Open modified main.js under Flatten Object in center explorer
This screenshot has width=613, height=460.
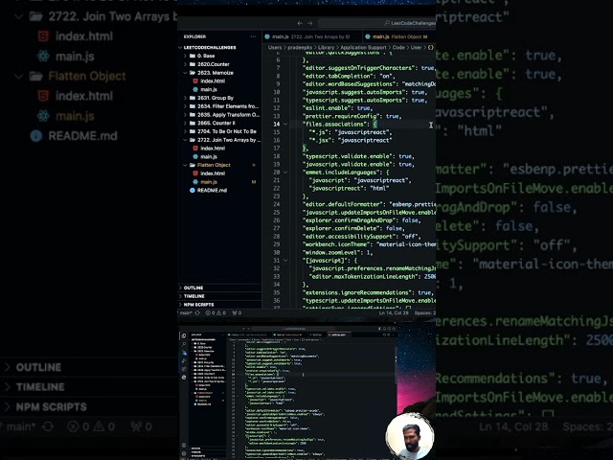point(209,182)
